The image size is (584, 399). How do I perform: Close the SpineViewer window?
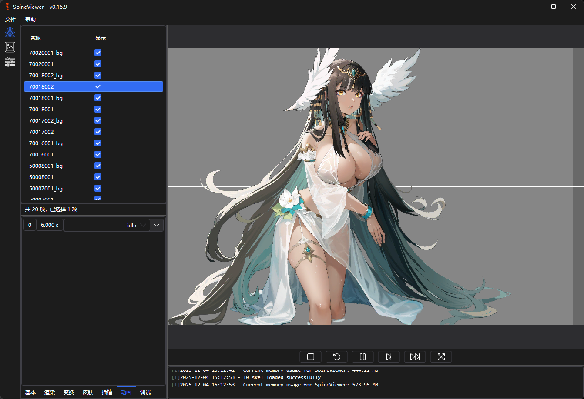(574, 7)
